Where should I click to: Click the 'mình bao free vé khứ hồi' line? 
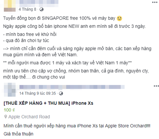pos(30,35)
